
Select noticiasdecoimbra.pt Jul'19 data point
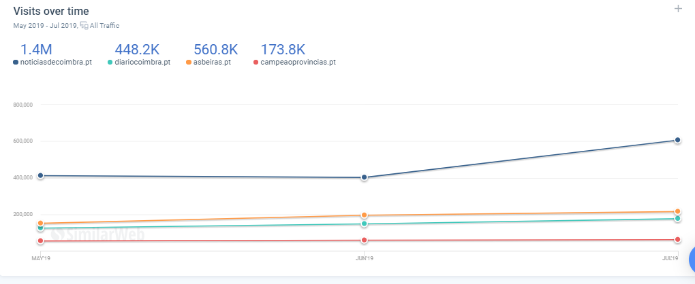pyautogui.click(x=677, y=140)
